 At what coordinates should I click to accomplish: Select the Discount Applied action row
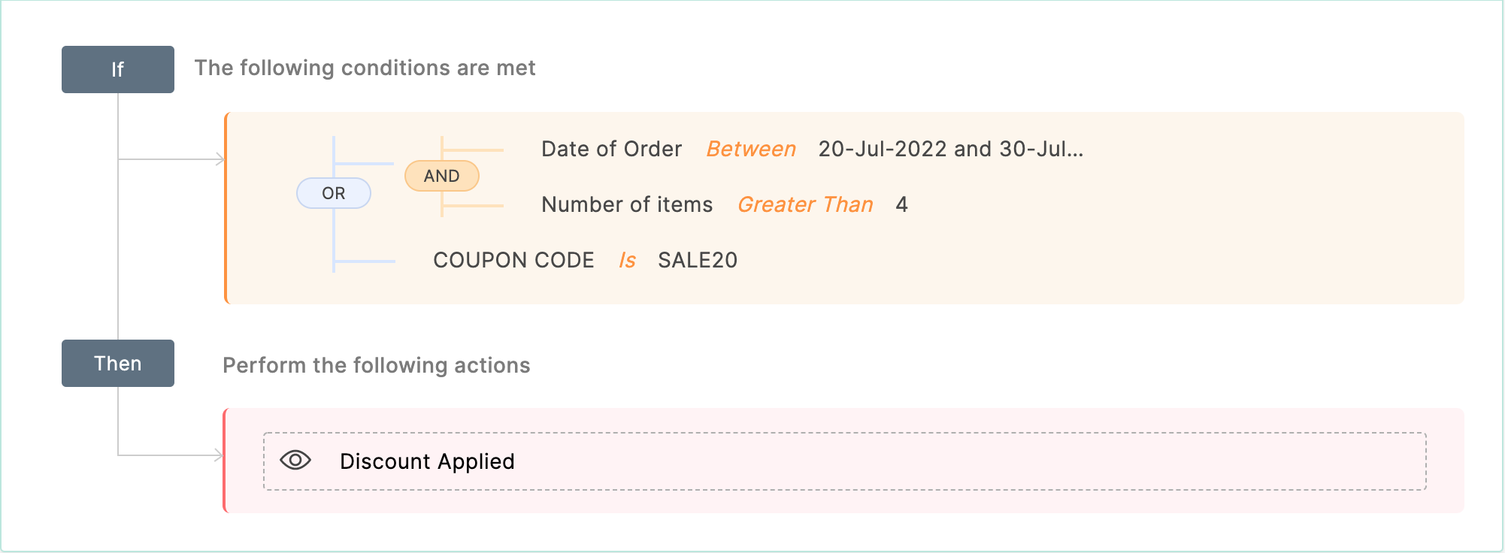click(845, 461)
